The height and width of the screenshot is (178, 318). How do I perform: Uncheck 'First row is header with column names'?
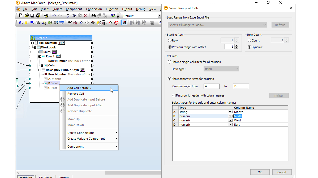[174, 95]
